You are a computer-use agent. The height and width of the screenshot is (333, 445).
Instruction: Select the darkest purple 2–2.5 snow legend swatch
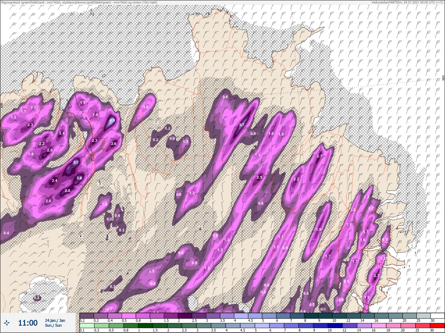point(185,316)
